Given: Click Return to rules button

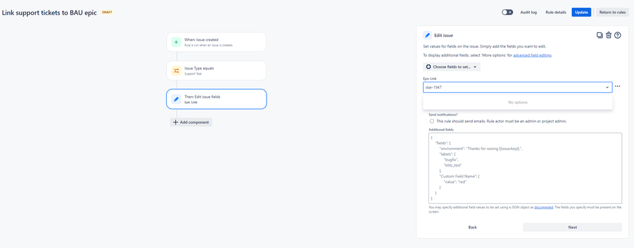Looking at the screenshot, I should (612, 12).
